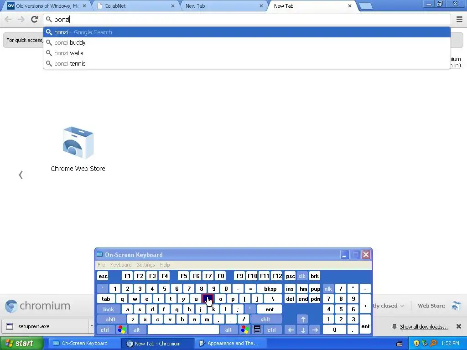Switch to the CollabNet tab

135,6
